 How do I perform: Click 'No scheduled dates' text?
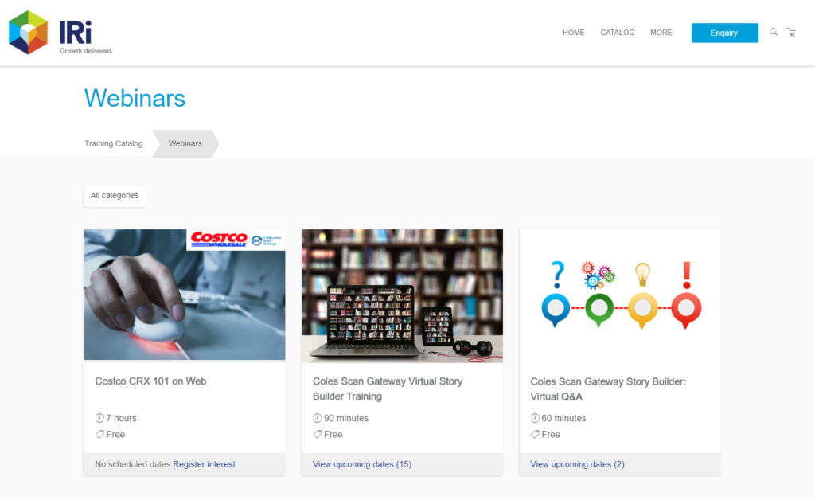133,464
